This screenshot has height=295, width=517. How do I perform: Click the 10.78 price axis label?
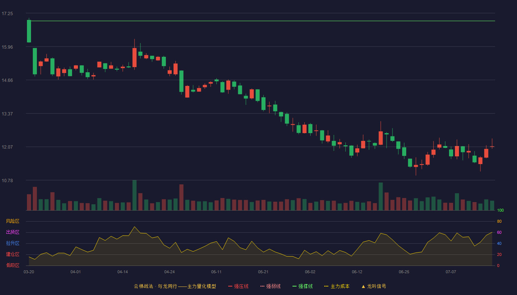[7, 180]
